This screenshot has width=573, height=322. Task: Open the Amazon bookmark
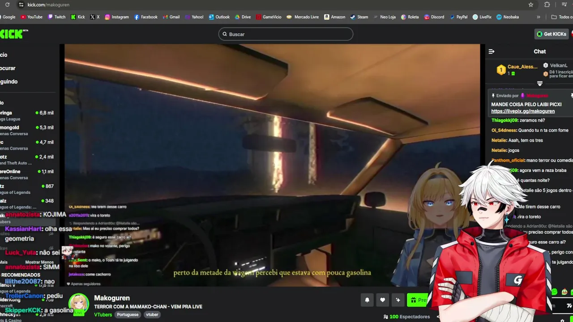[x=334, y=17]
